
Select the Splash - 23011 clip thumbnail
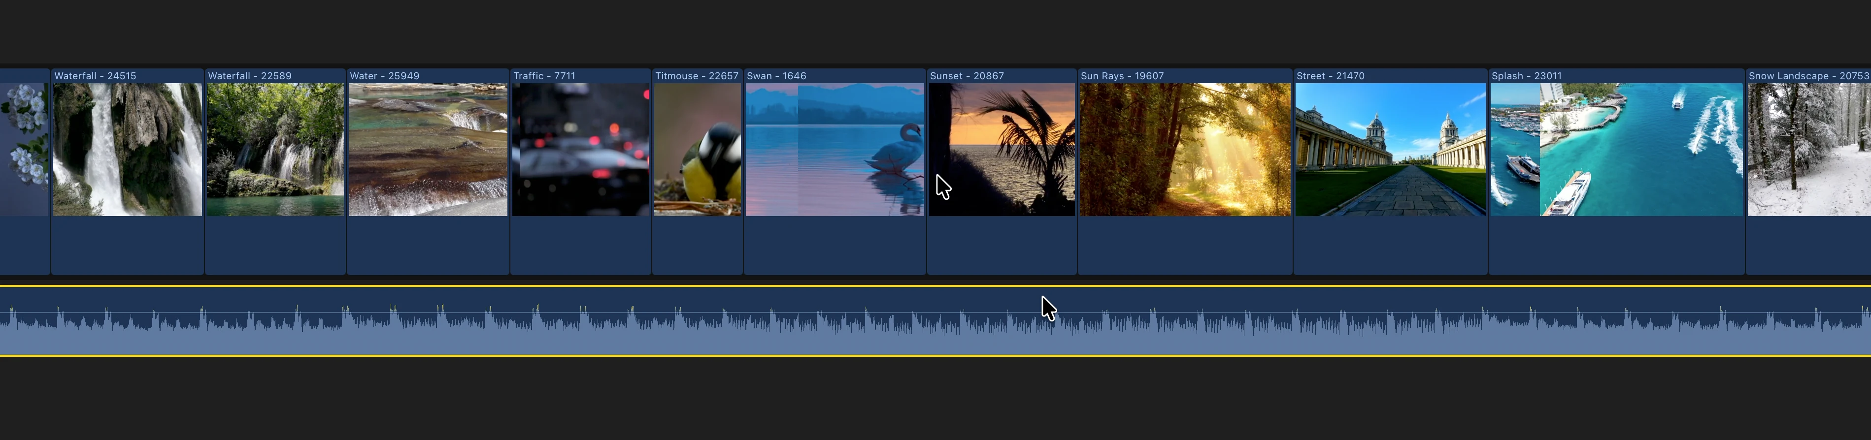(x=1616, y=150)
